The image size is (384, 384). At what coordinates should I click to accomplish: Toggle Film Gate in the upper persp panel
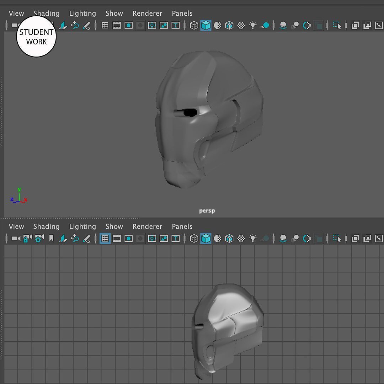[117, 26]
